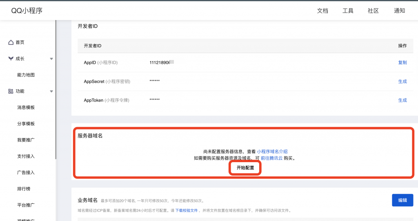Copy the AppID via 复制 link
This screenshot has height=221, width=418.
402,63
